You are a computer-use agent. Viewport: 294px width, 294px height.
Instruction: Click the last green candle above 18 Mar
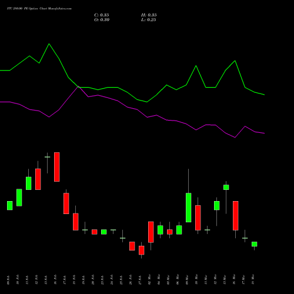255,244
